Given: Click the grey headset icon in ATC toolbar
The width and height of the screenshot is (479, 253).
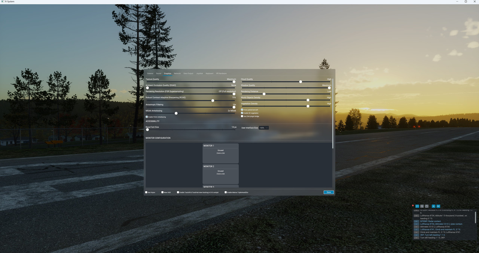Looking at the screenshot, I should click(422, 206).
